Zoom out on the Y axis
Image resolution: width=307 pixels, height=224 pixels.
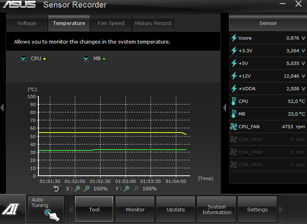pyautogui.click(x=136, y=188)
